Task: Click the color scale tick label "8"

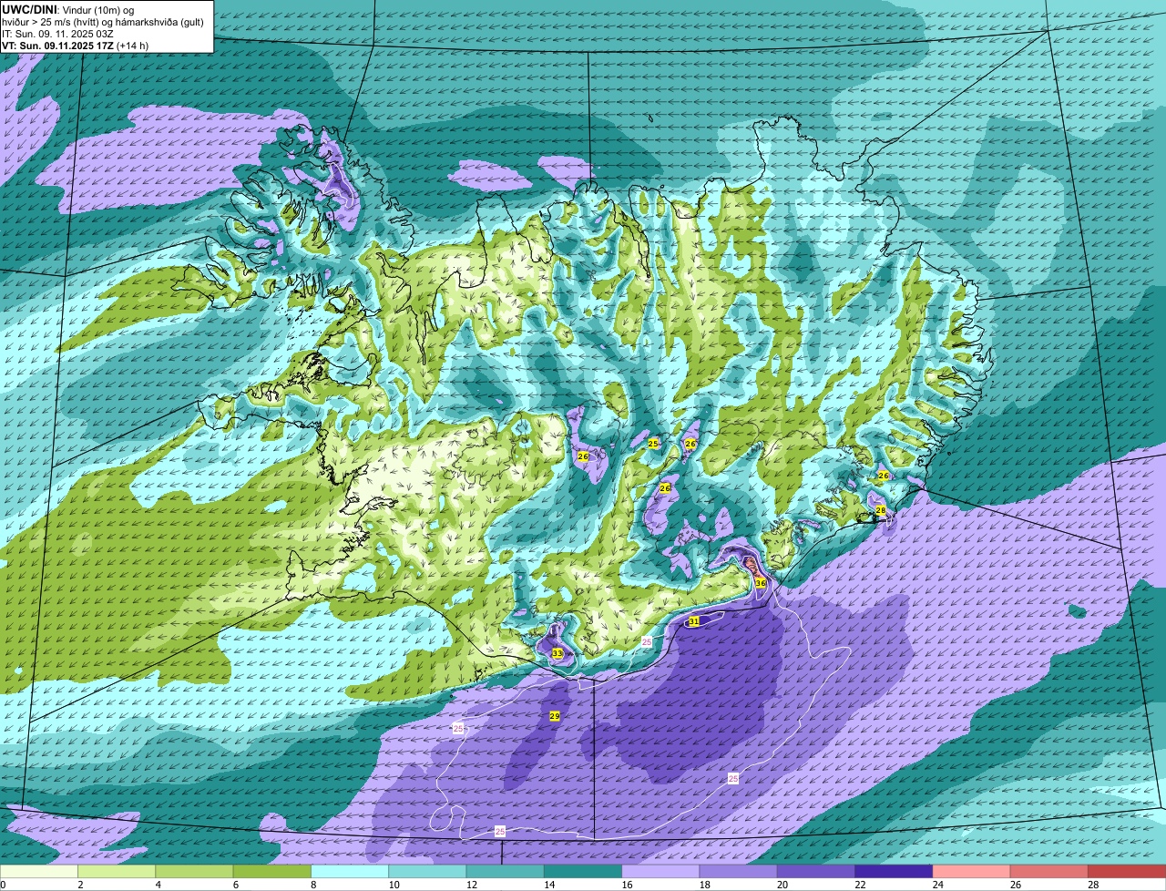Action: point(313,885)
